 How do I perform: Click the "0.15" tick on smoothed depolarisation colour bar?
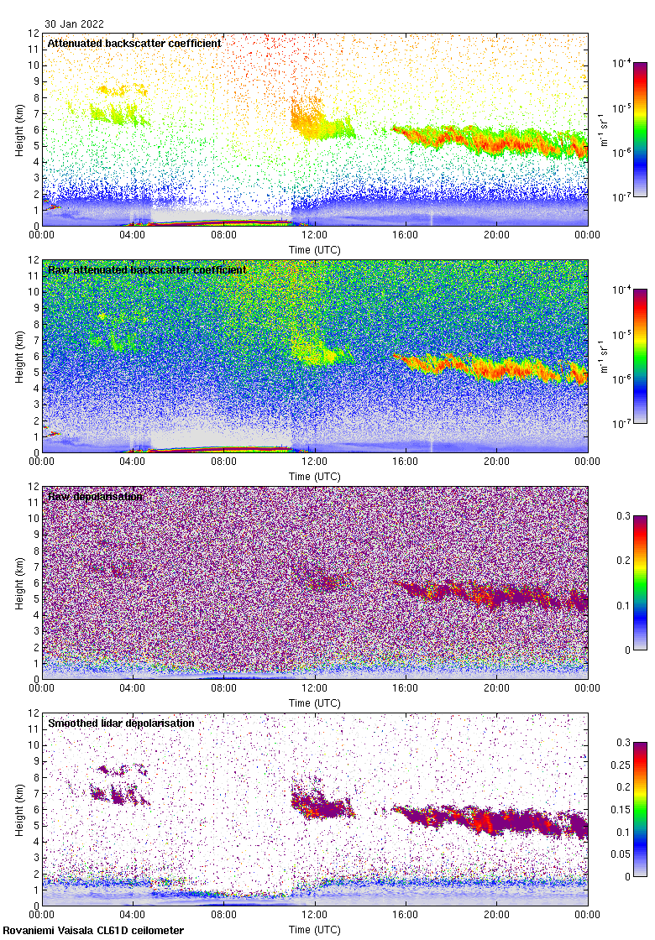[x=621, y=810]
